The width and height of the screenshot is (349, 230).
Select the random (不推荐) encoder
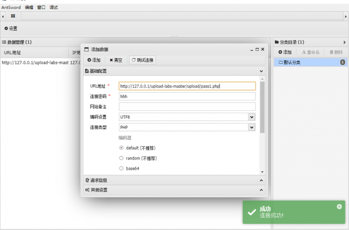click(121, 158)
